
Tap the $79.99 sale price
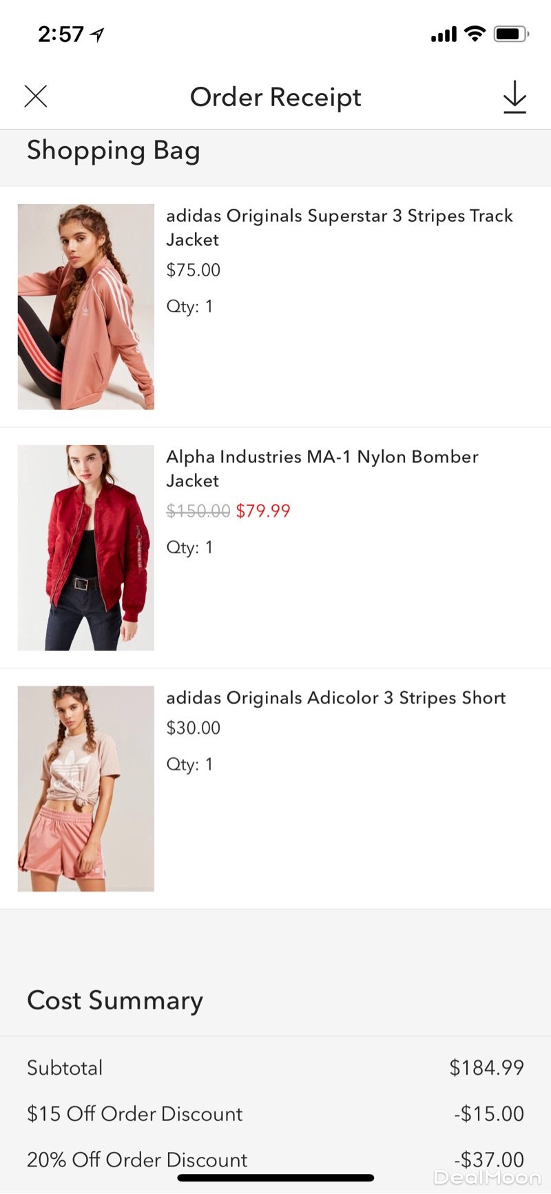(263, 511)
